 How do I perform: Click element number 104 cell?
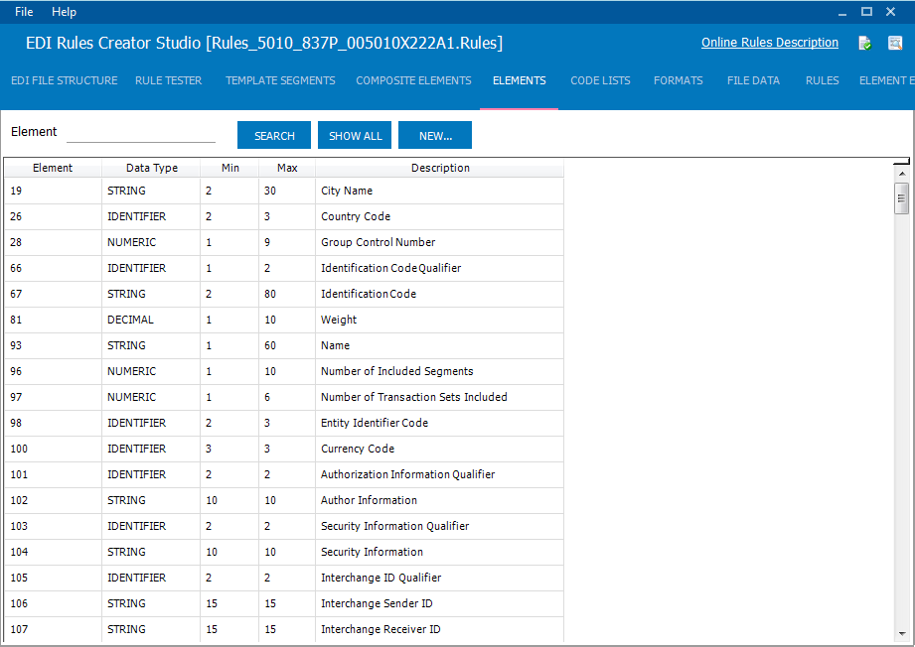[53, 552]
